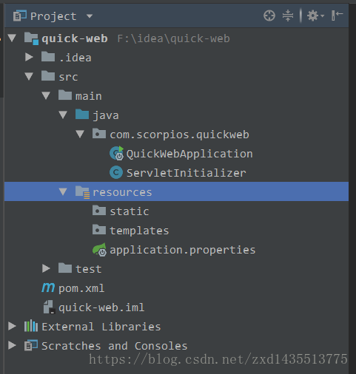Expand Scratches and Consoles node
This screenshot has width=356, height=374.
(x=12, y=345)
